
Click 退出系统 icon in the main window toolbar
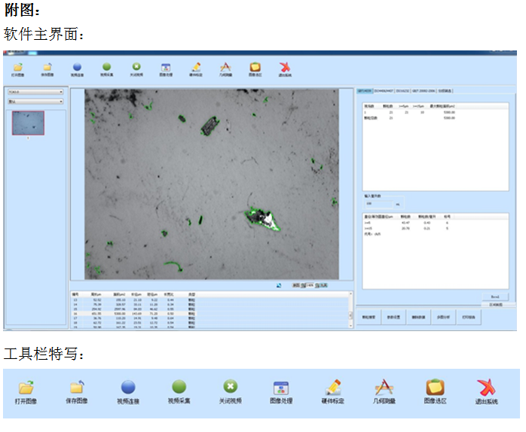283,68
